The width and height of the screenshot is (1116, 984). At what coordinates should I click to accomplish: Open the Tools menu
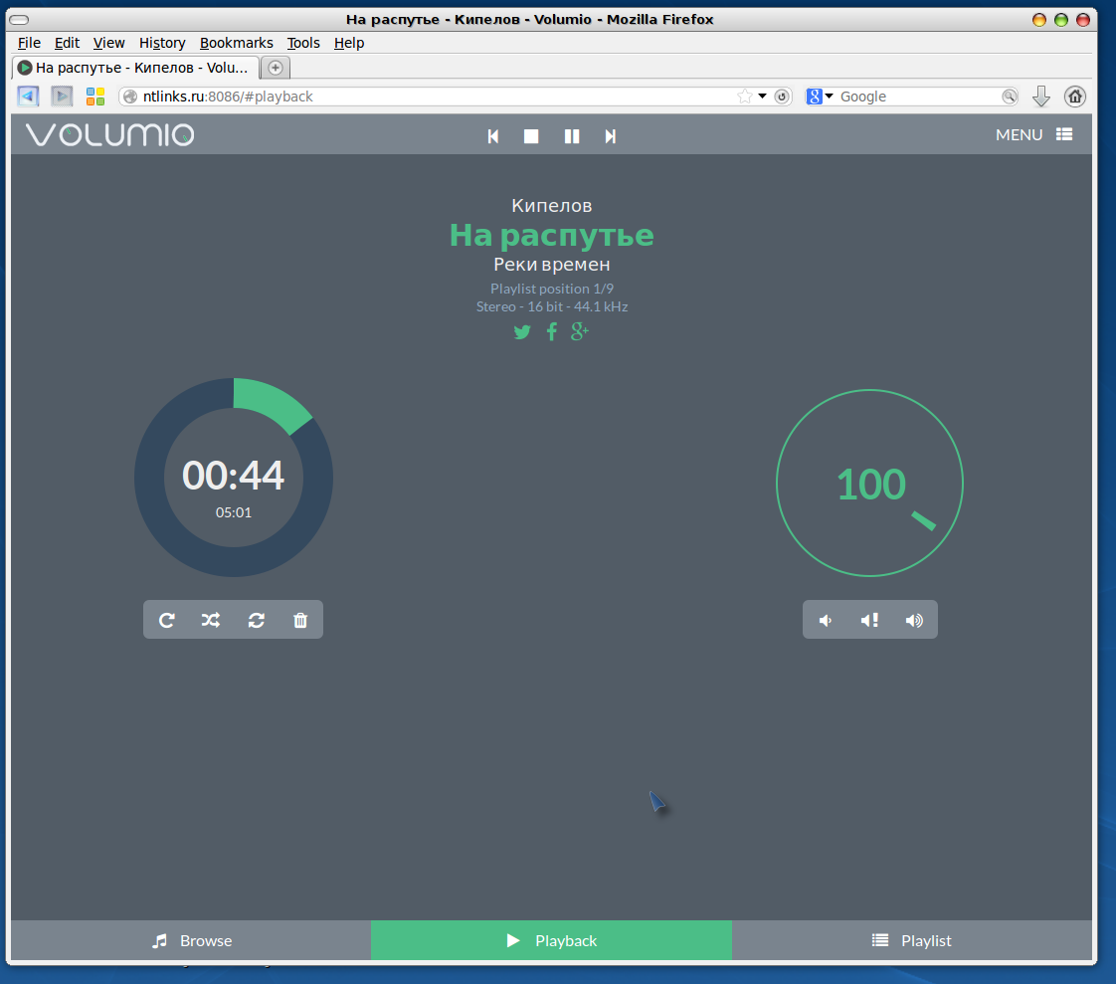tap(303, 43)
